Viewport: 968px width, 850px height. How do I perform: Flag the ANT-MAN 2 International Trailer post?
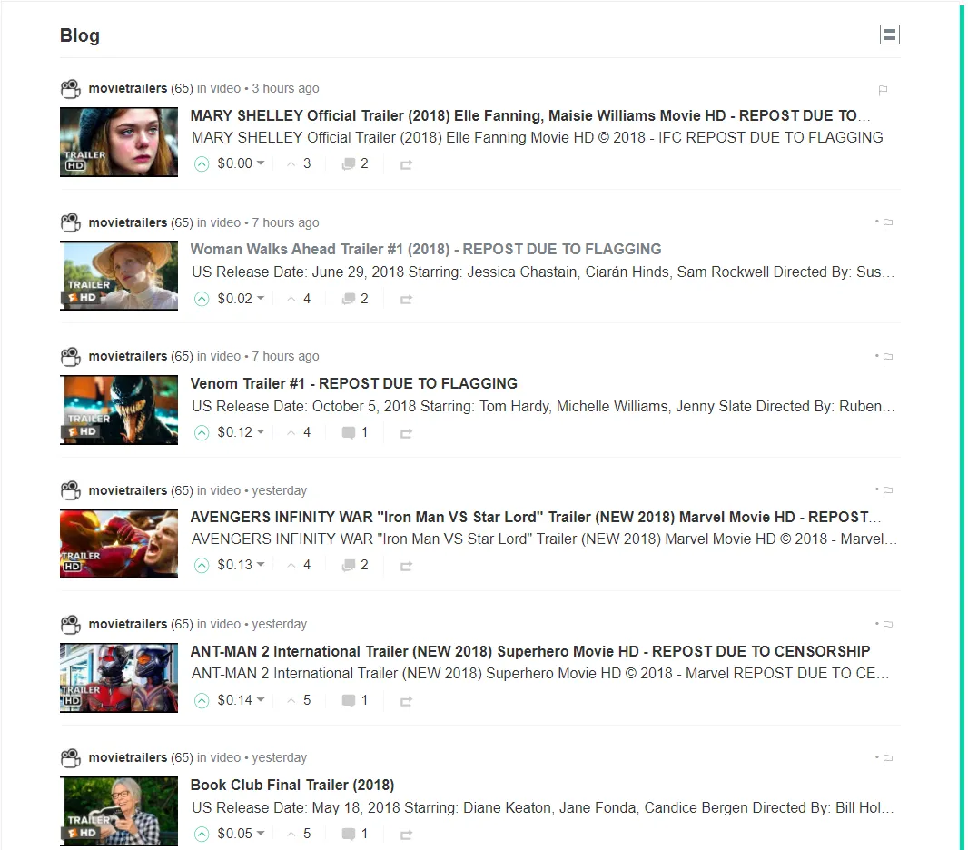pyautogui.click(x=888, y=626)
